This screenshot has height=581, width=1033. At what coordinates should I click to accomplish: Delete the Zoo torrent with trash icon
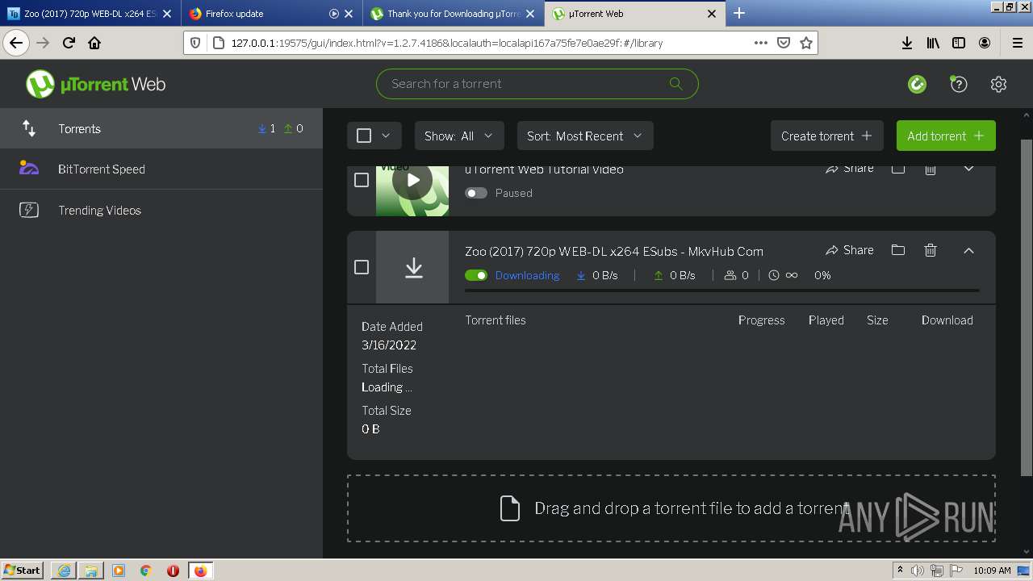(x=930, y=250)
